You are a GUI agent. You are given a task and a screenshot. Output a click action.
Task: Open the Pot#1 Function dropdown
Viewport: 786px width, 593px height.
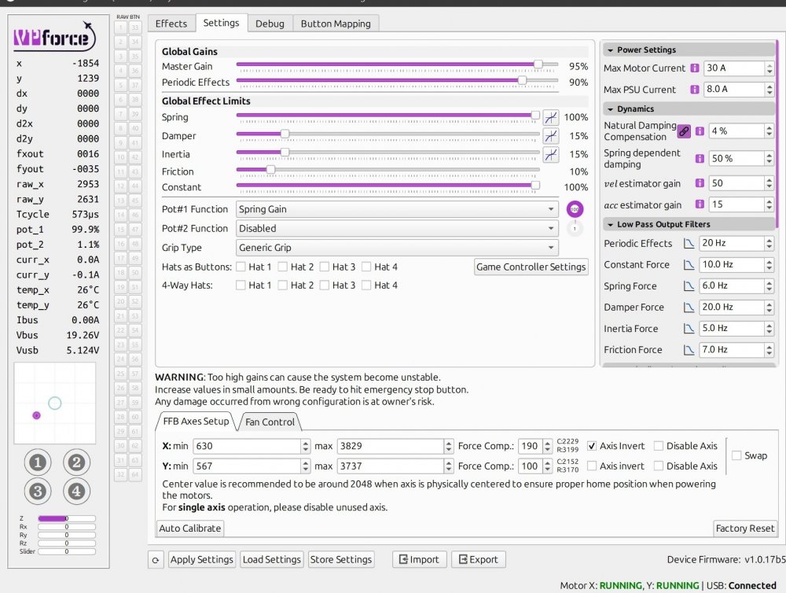coord(397,209)
